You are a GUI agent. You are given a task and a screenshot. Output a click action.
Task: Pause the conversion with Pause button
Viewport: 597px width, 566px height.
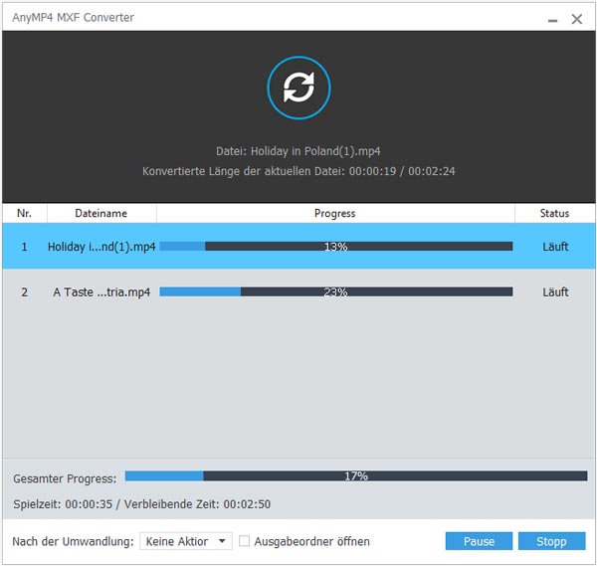point(479,541)
